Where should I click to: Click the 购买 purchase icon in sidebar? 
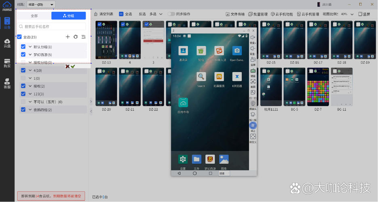click(x=7, y=63)
